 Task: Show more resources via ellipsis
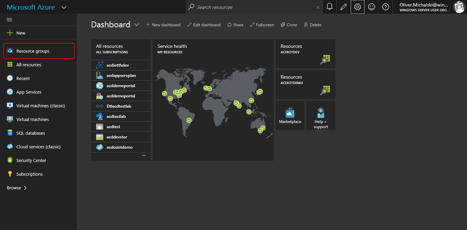144,155
